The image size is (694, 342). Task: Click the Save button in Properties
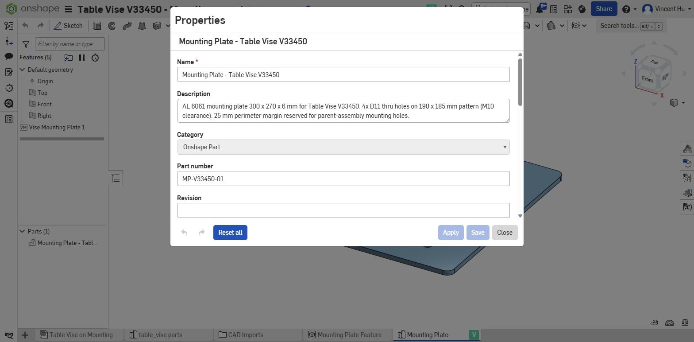tap(478, 233)
